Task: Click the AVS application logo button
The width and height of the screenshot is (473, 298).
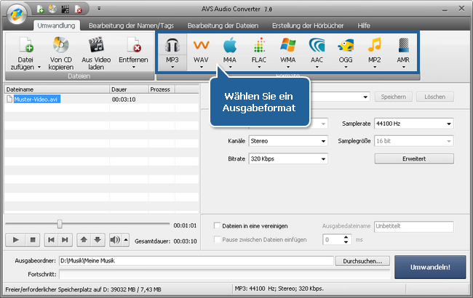Action: [17, 14]
